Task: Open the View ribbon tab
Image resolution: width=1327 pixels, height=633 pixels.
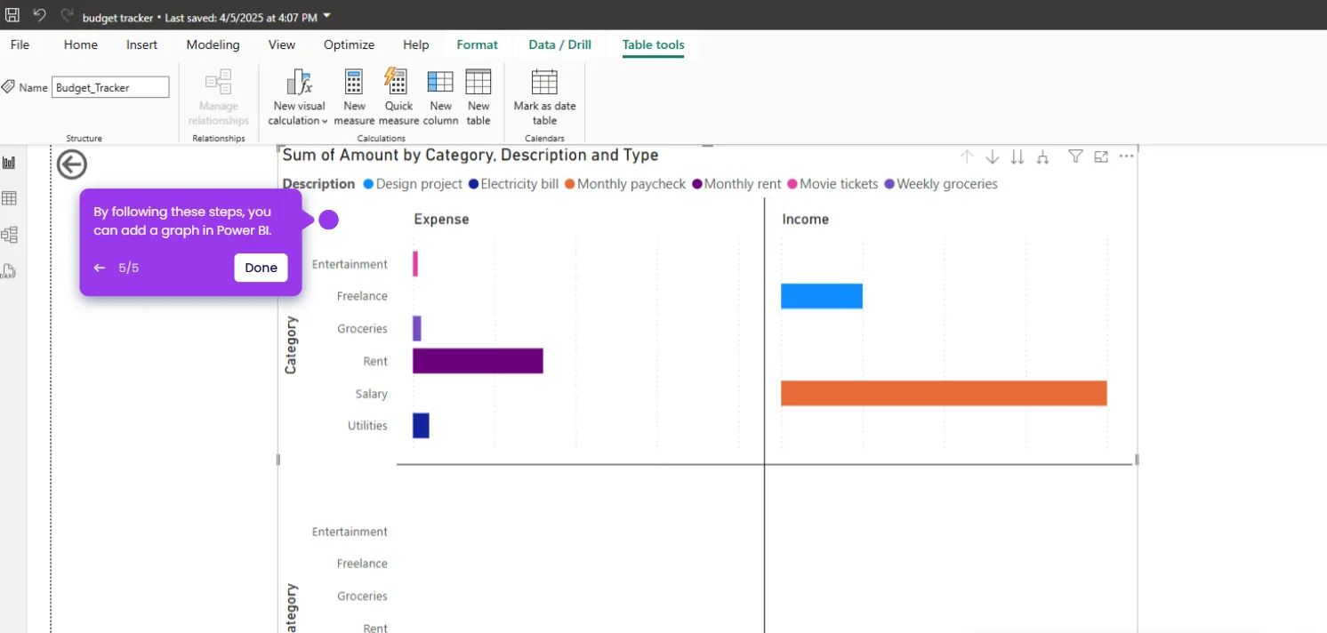Action: pos(282,44)
